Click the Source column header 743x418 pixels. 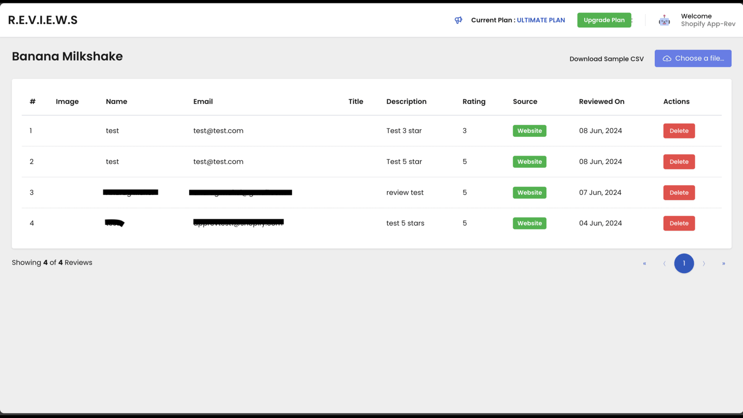pos(525,101)
